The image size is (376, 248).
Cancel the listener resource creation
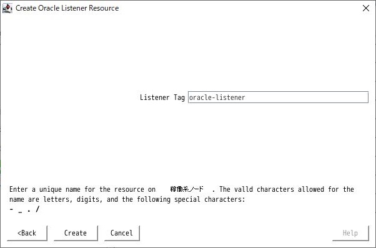(122, 233)
